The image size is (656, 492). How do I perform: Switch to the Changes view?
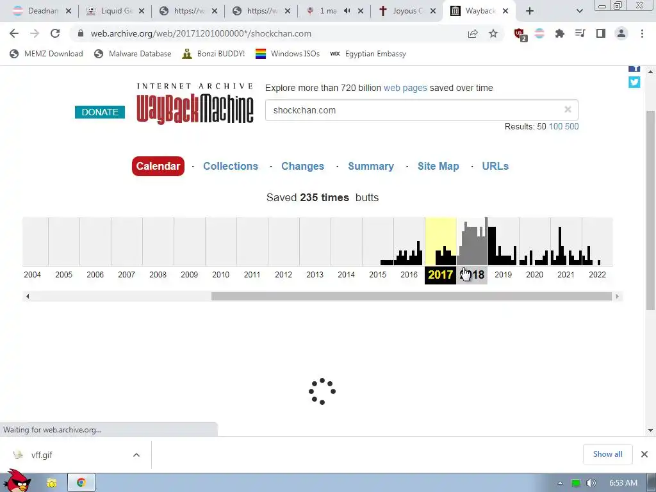pyautogui.click(x=302, y=166)
